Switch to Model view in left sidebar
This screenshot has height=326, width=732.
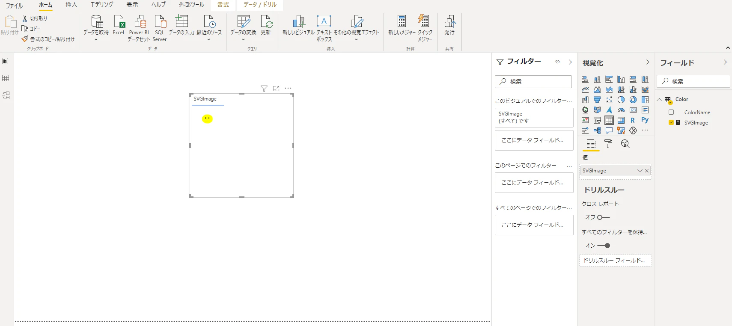[6, 95]
